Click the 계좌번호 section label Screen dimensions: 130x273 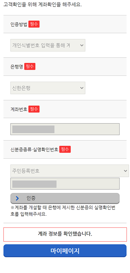[19, 109]
